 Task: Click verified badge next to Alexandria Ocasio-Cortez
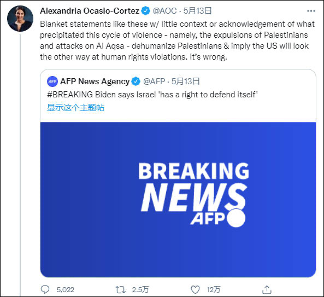click(x=146, y=11)
